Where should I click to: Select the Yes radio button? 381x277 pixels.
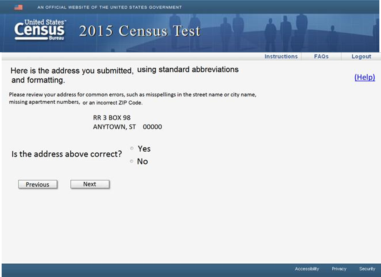132,148
